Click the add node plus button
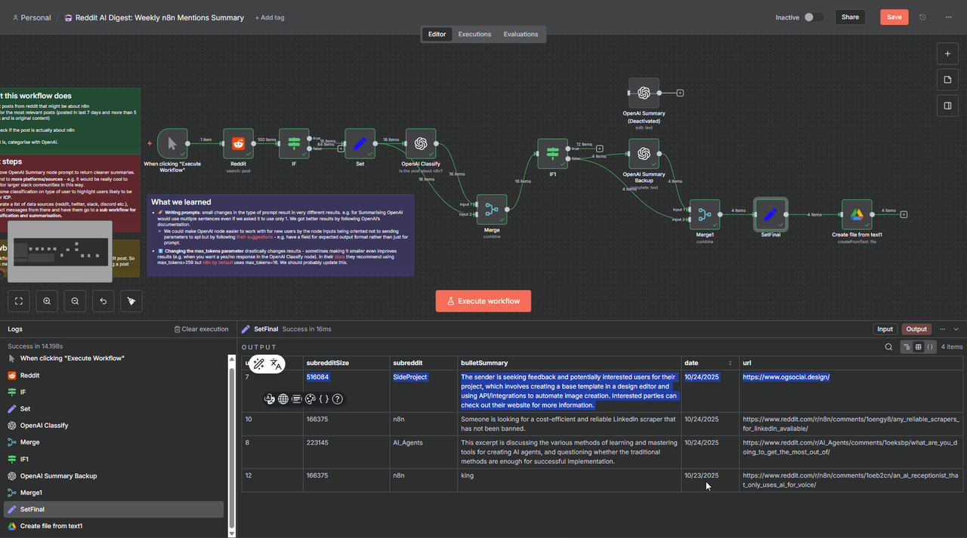 [x=947, y=54]
